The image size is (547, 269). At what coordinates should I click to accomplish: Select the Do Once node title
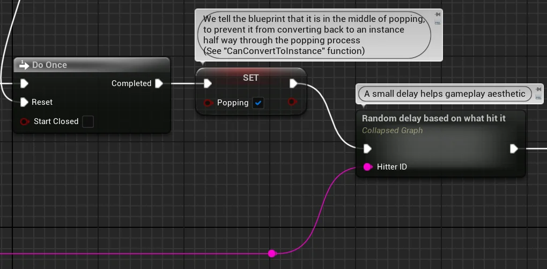pos(49,65)
